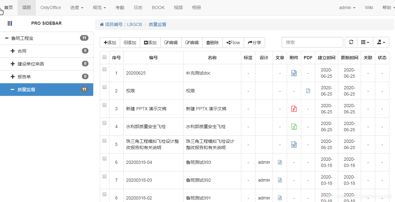Click the 状态 column header
Screen dimensions: 395x202
coord(382,58)
